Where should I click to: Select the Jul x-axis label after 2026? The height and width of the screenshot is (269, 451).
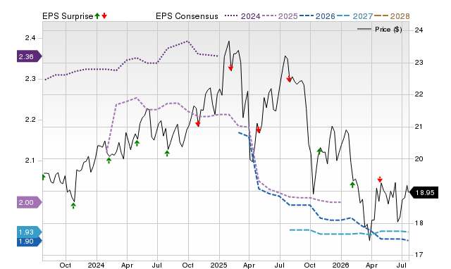point(402,265)
